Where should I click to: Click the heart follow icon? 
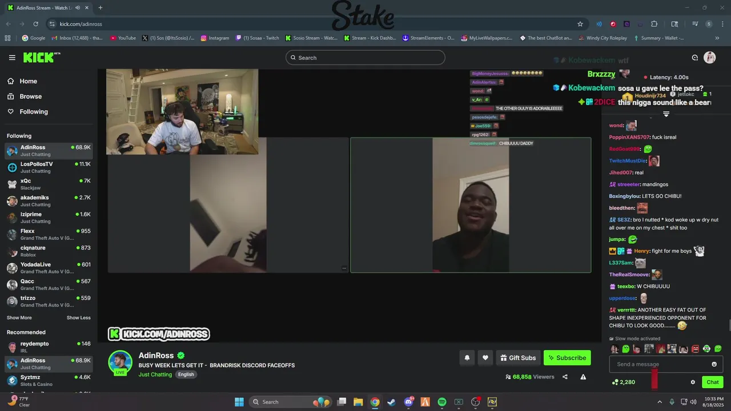click(x=485, y=358)
